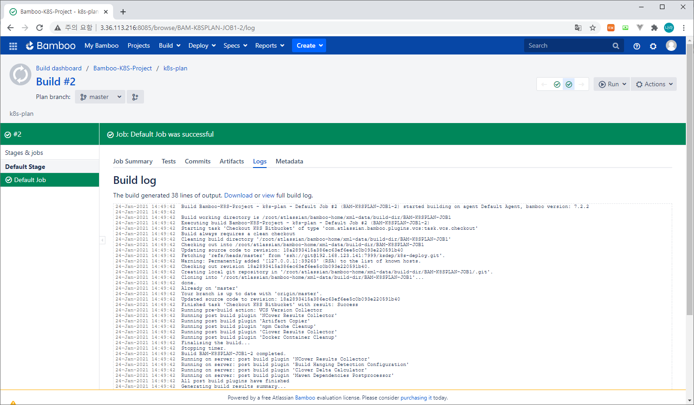
Task: Switch to the Tests tab
Action: click(x=169, y=161)
